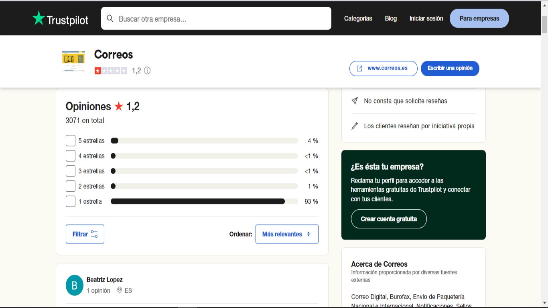Click the external link icon on the www.correos.es button
548x308 pixels.
[359, 68]
